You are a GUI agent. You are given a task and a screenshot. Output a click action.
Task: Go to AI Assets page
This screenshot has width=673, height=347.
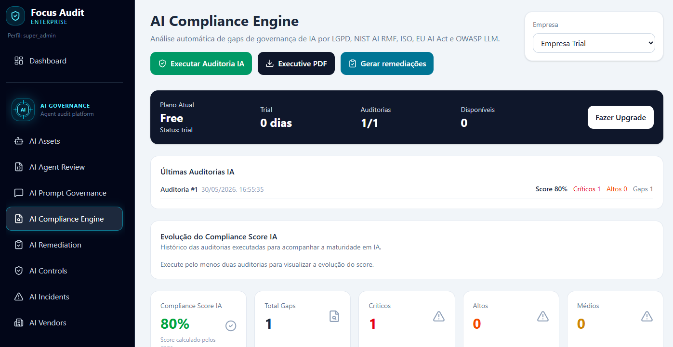coord(65,141)
